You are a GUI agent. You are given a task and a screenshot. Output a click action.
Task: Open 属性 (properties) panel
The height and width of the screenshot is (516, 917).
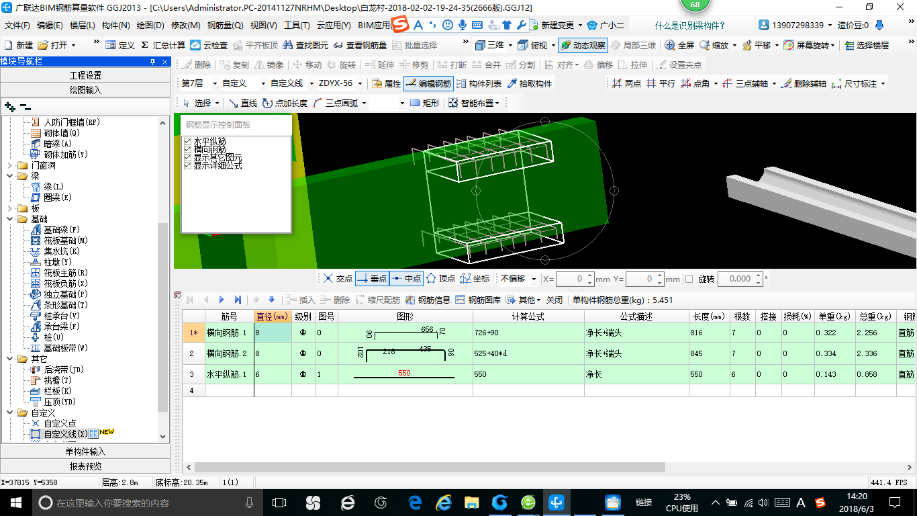tap(386, 84)
